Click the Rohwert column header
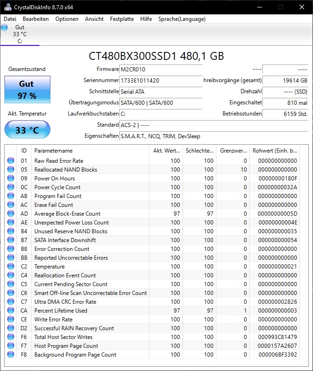This screenshot has width=313, height=371. pos(274,151)
